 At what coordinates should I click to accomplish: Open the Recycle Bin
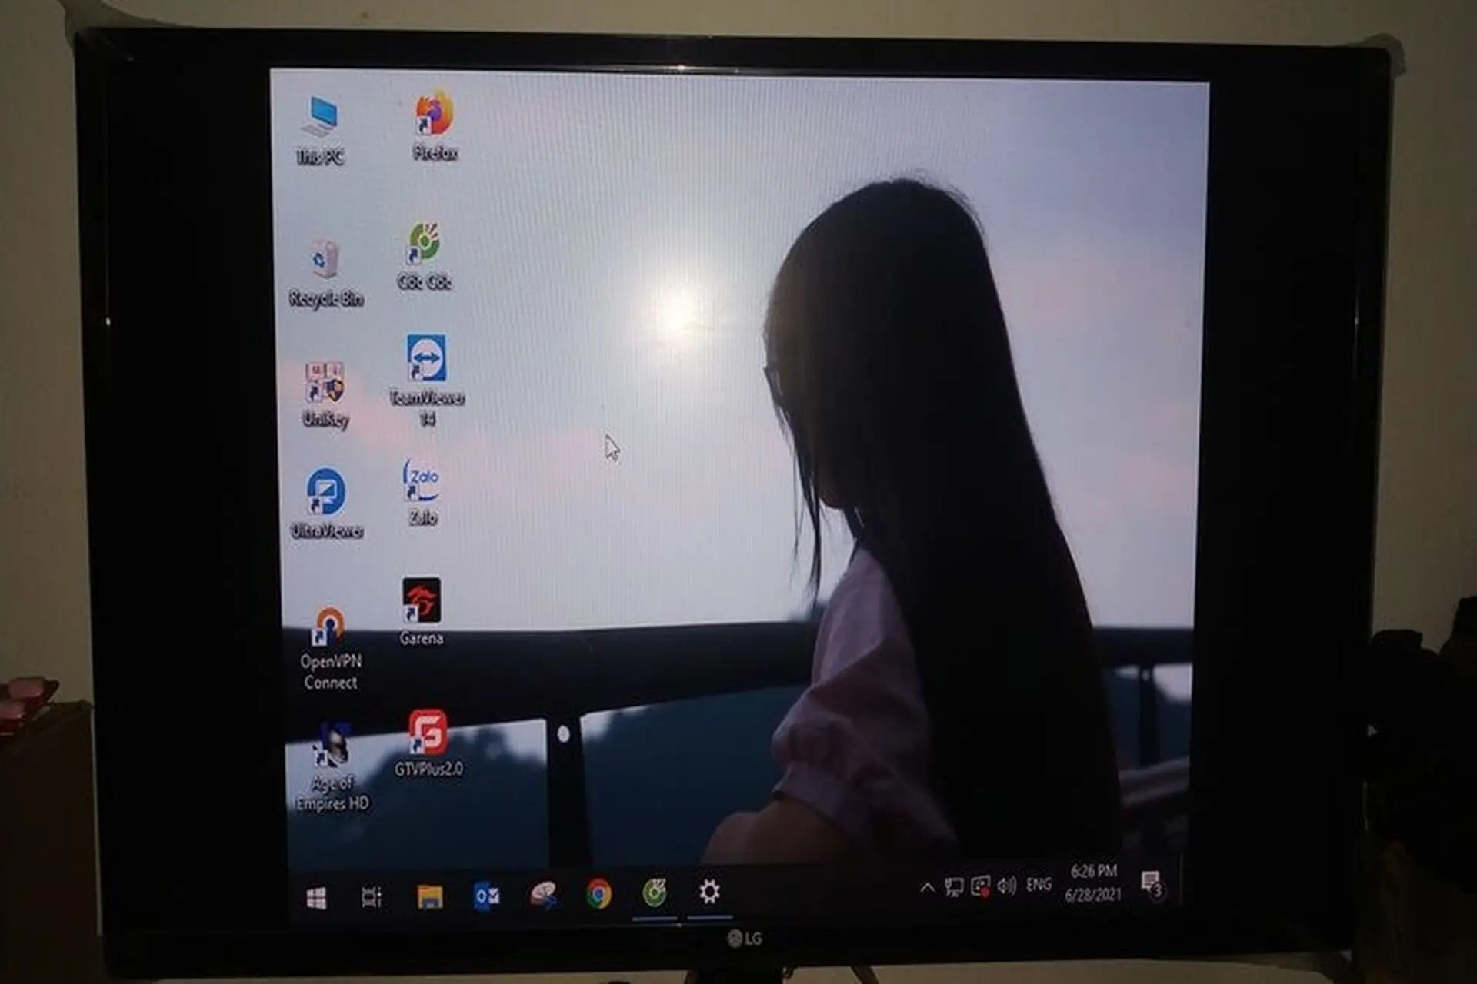[x=325, y=261]
